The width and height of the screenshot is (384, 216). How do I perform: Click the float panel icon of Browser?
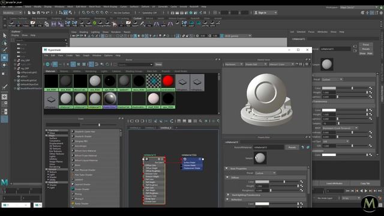(x=216, y=59)
